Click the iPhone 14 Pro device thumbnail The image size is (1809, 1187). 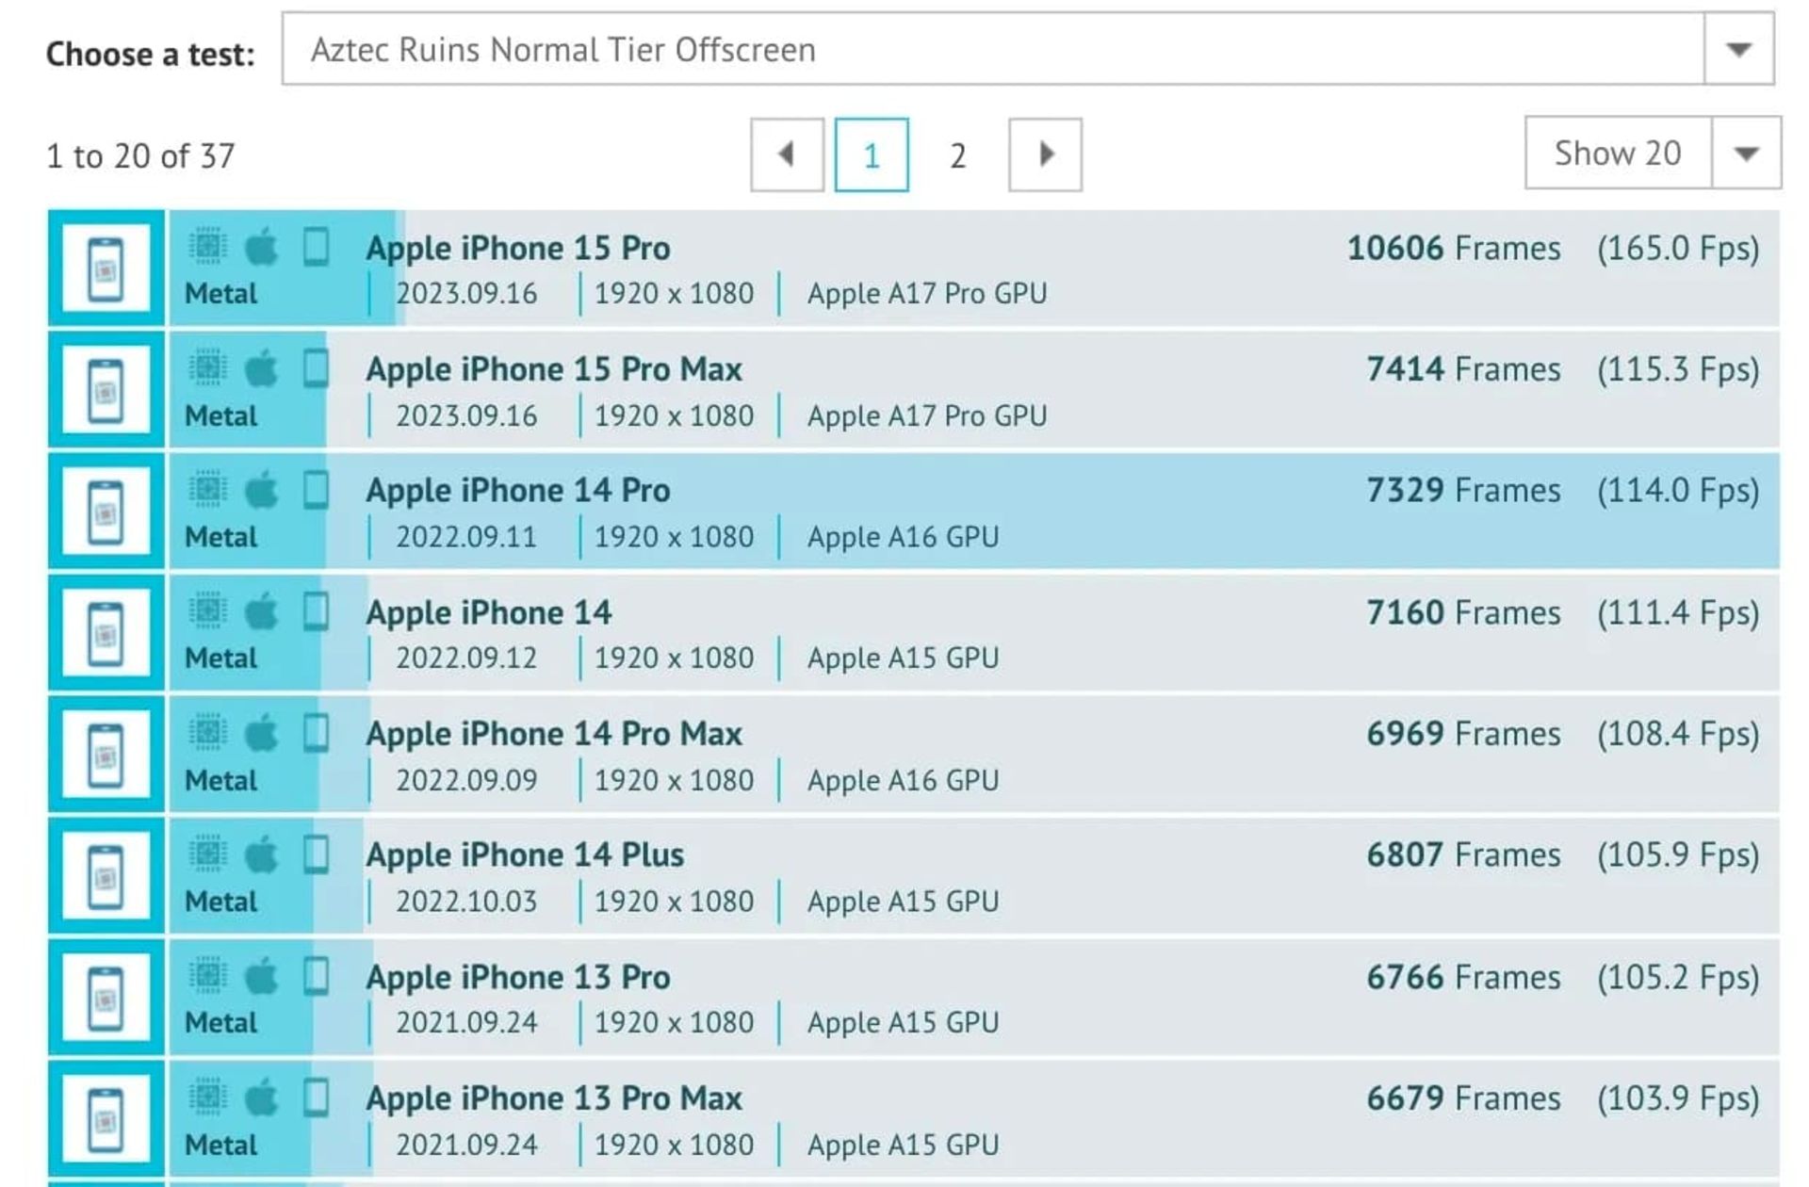tap(106, 512)
